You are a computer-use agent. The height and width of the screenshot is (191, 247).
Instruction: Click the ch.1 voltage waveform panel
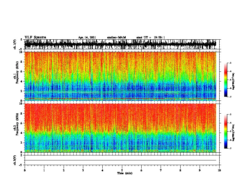click(x=123, y=44)
